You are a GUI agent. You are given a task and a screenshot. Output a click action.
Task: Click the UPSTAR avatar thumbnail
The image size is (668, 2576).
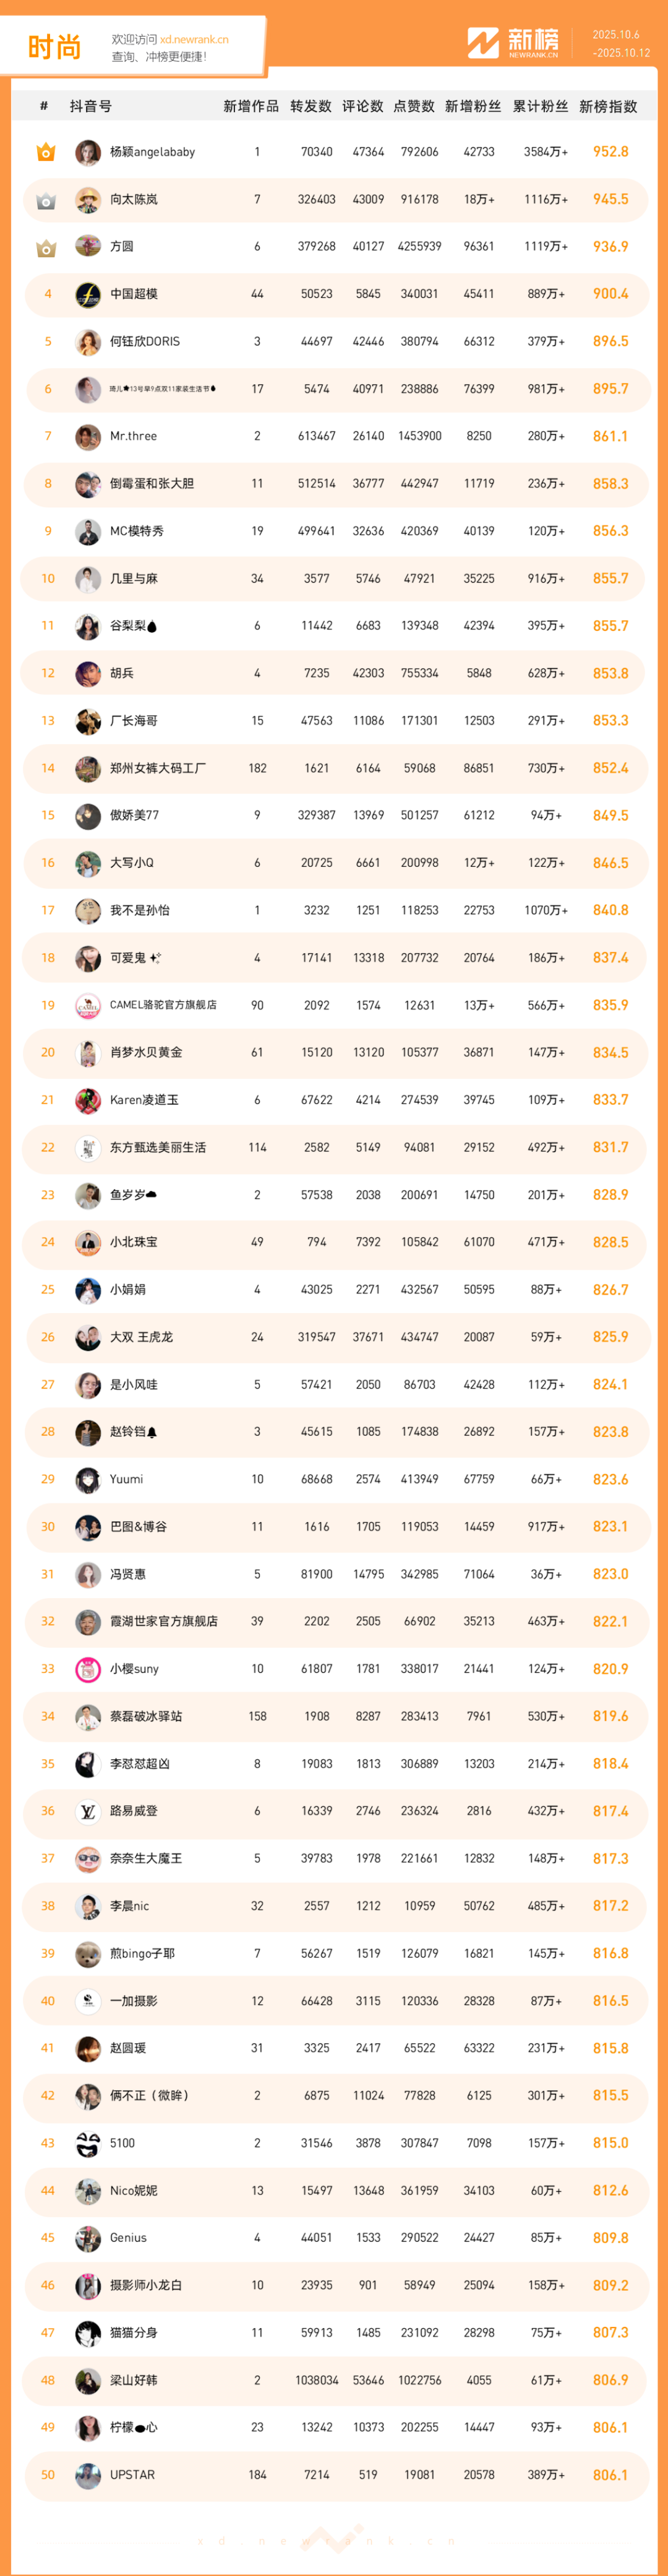click(88, 2475)
